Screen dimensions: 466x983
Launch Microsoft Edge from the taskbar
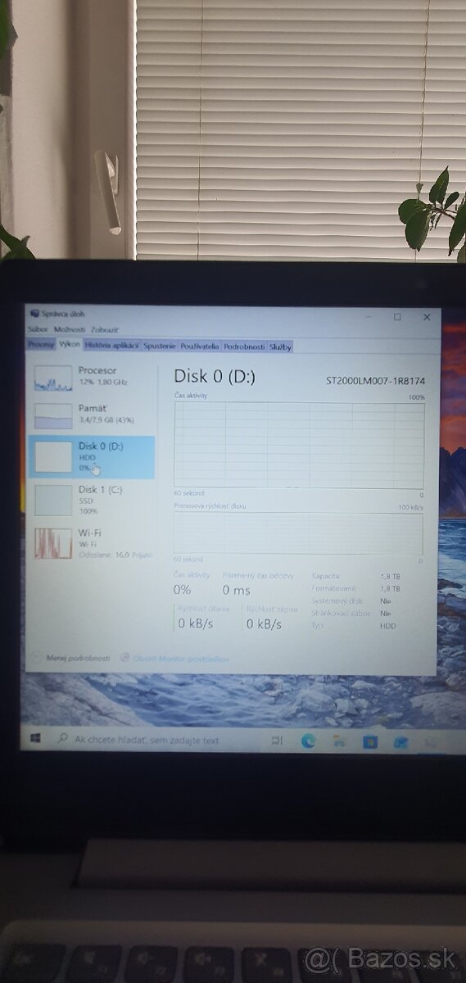[x=308, y=741]
